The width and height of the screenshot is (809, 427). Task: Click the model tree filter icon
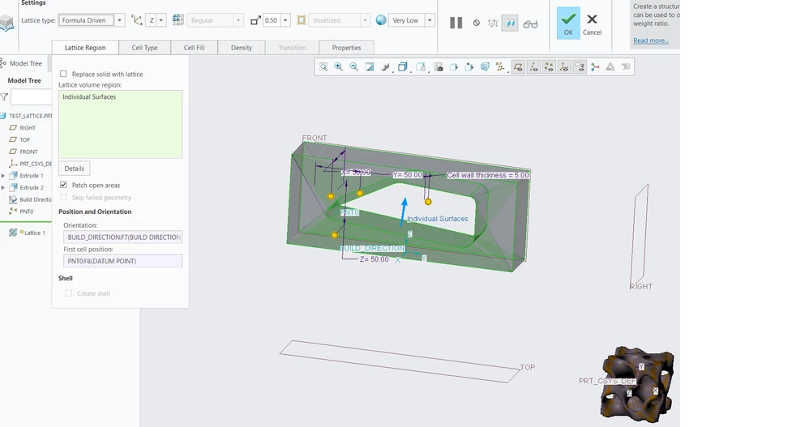(4, 97)
